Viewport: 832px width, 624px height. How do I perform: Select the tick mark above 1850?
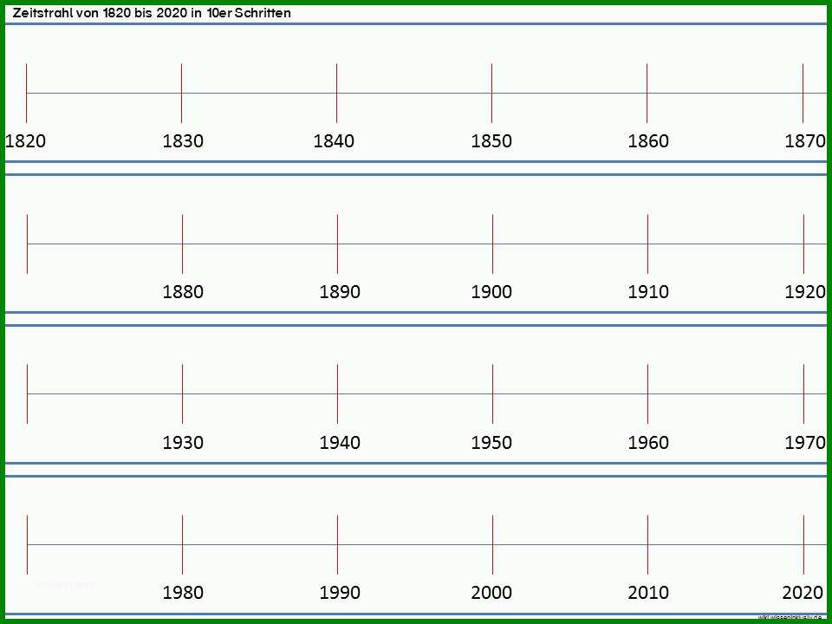click(492, 94)
